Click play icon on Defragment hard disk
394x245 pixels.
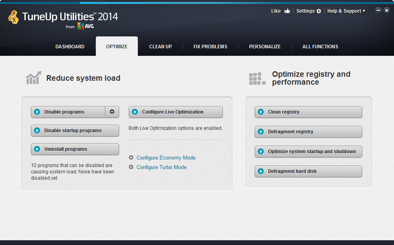click(x=261, y=171)
